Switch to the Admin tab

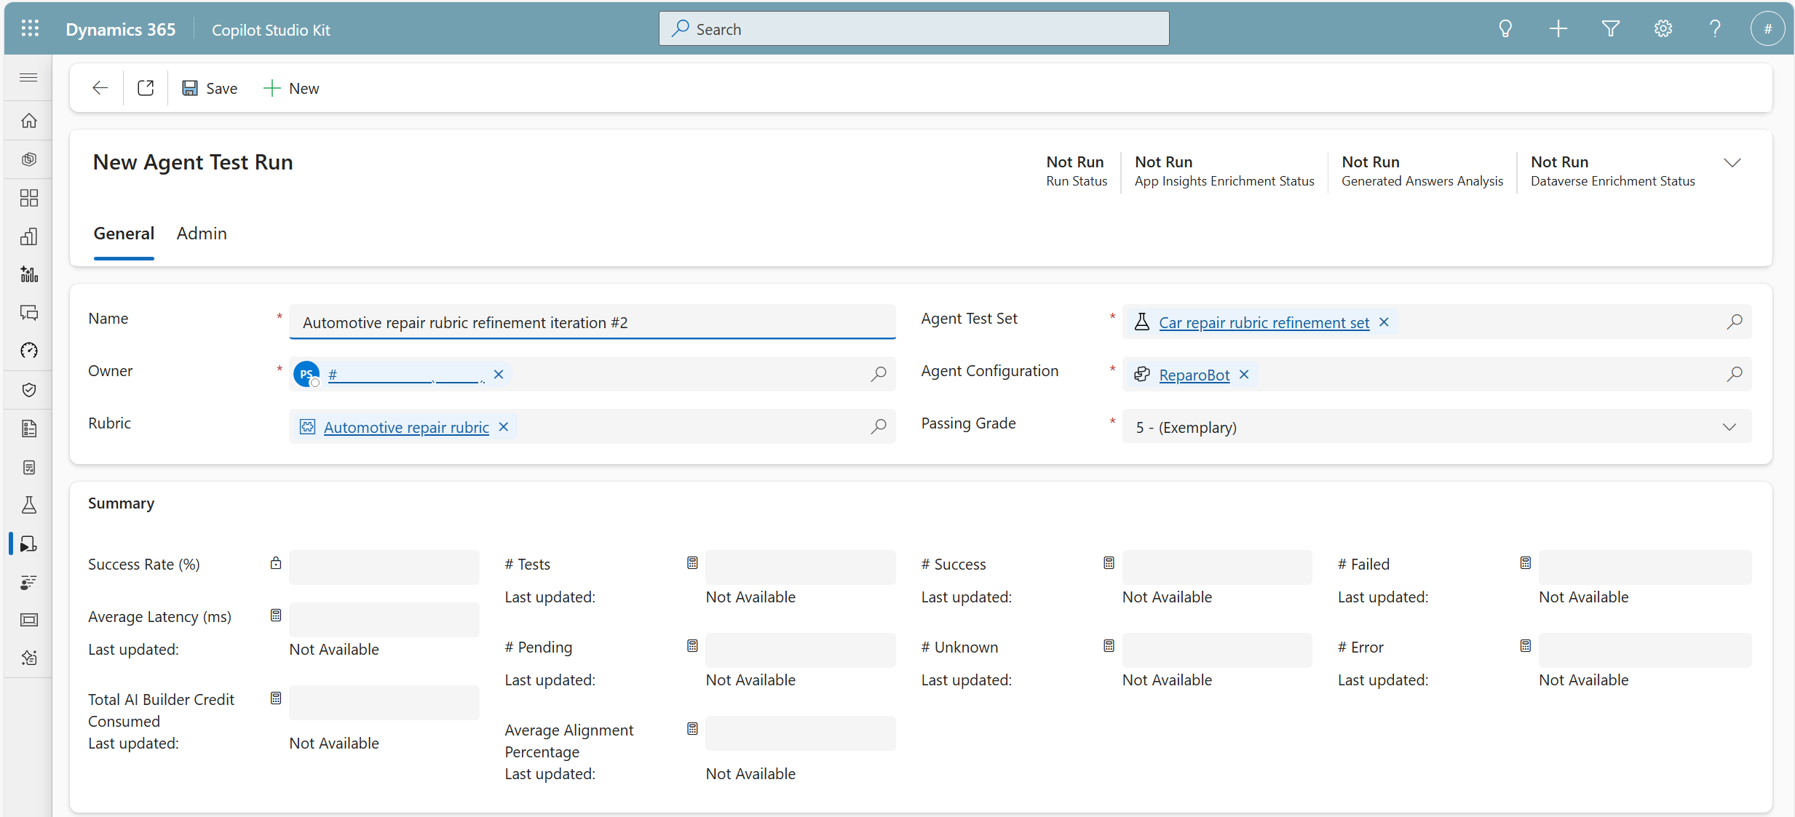point(202,234)
